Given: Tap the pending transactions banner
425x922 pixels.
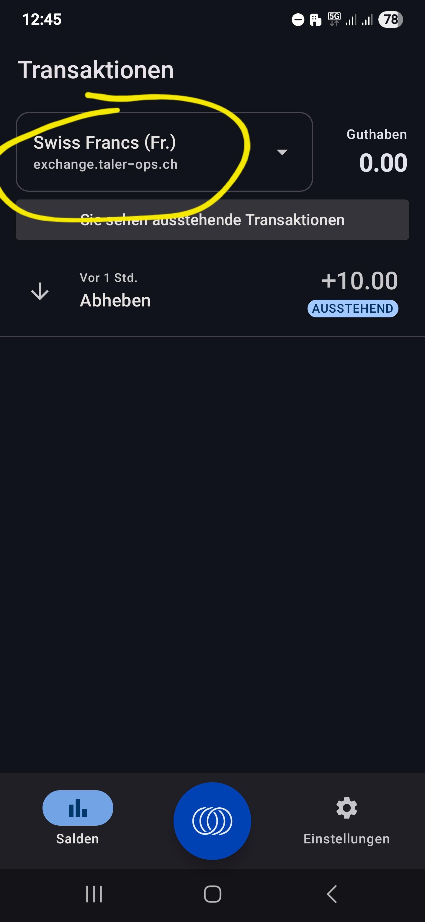Looking at the screenshot, I should click(x=212, y=220).
